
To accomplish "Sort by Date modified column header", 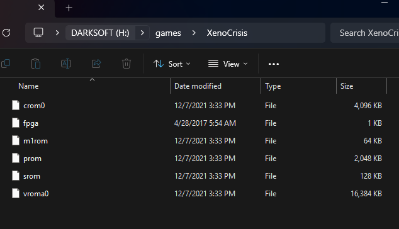I will (198, 86).
